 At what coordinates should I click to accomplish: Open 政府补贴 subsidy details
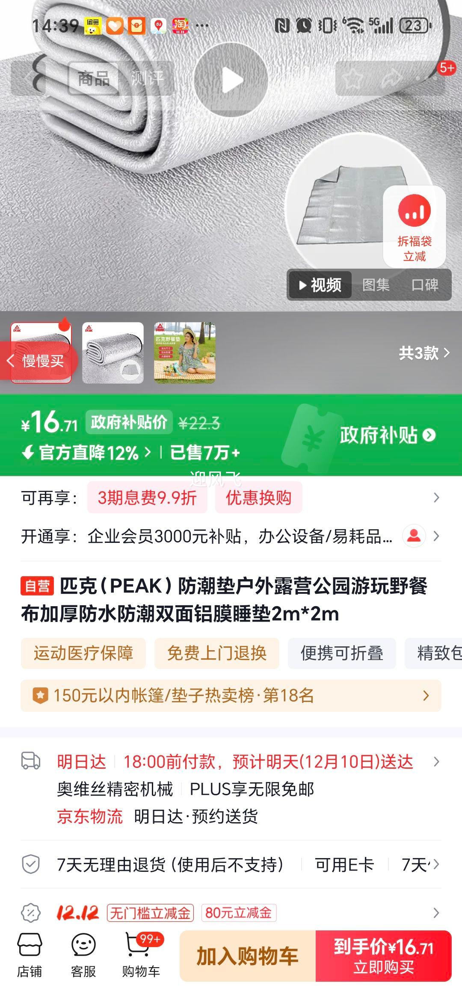388,435
